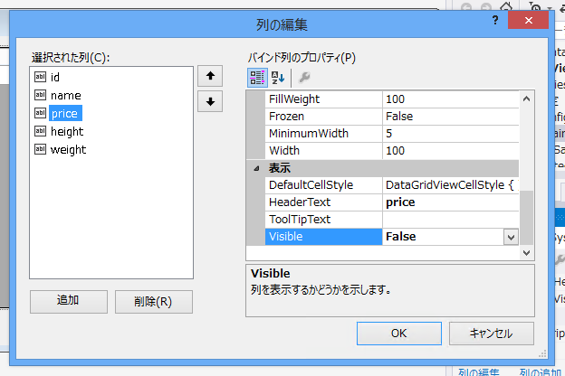Click the icon beside the id column
Image resolution: width=565 pixels, height=376 pixels.
coord(40,77)
